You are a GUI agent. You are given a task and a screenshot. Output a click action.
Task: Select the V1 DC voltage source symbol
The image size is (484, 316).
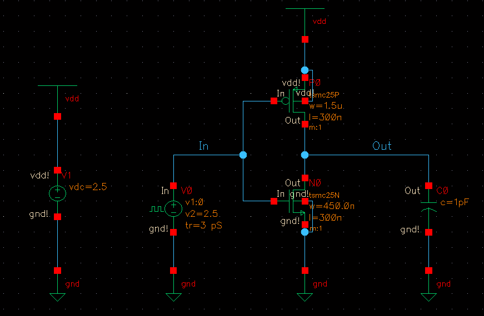(x=57, y=193)
